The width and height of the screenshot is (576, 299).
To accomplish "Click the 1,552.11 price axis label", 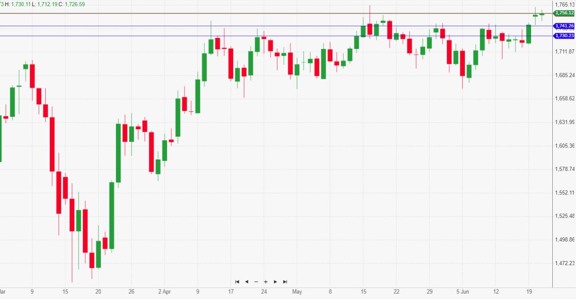I will pyautogui.click(x=565, y=193).
